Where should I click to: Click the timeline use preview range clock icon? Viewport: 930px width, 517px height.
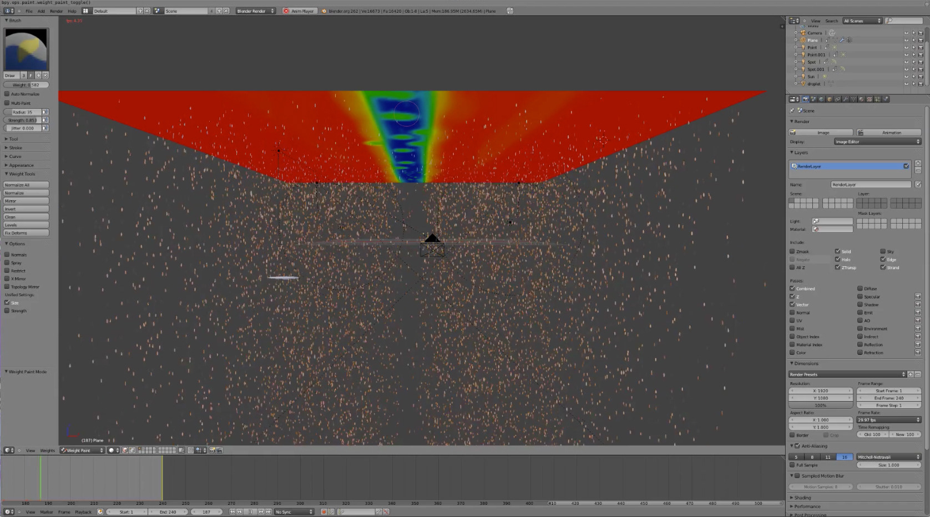[100, 512]
